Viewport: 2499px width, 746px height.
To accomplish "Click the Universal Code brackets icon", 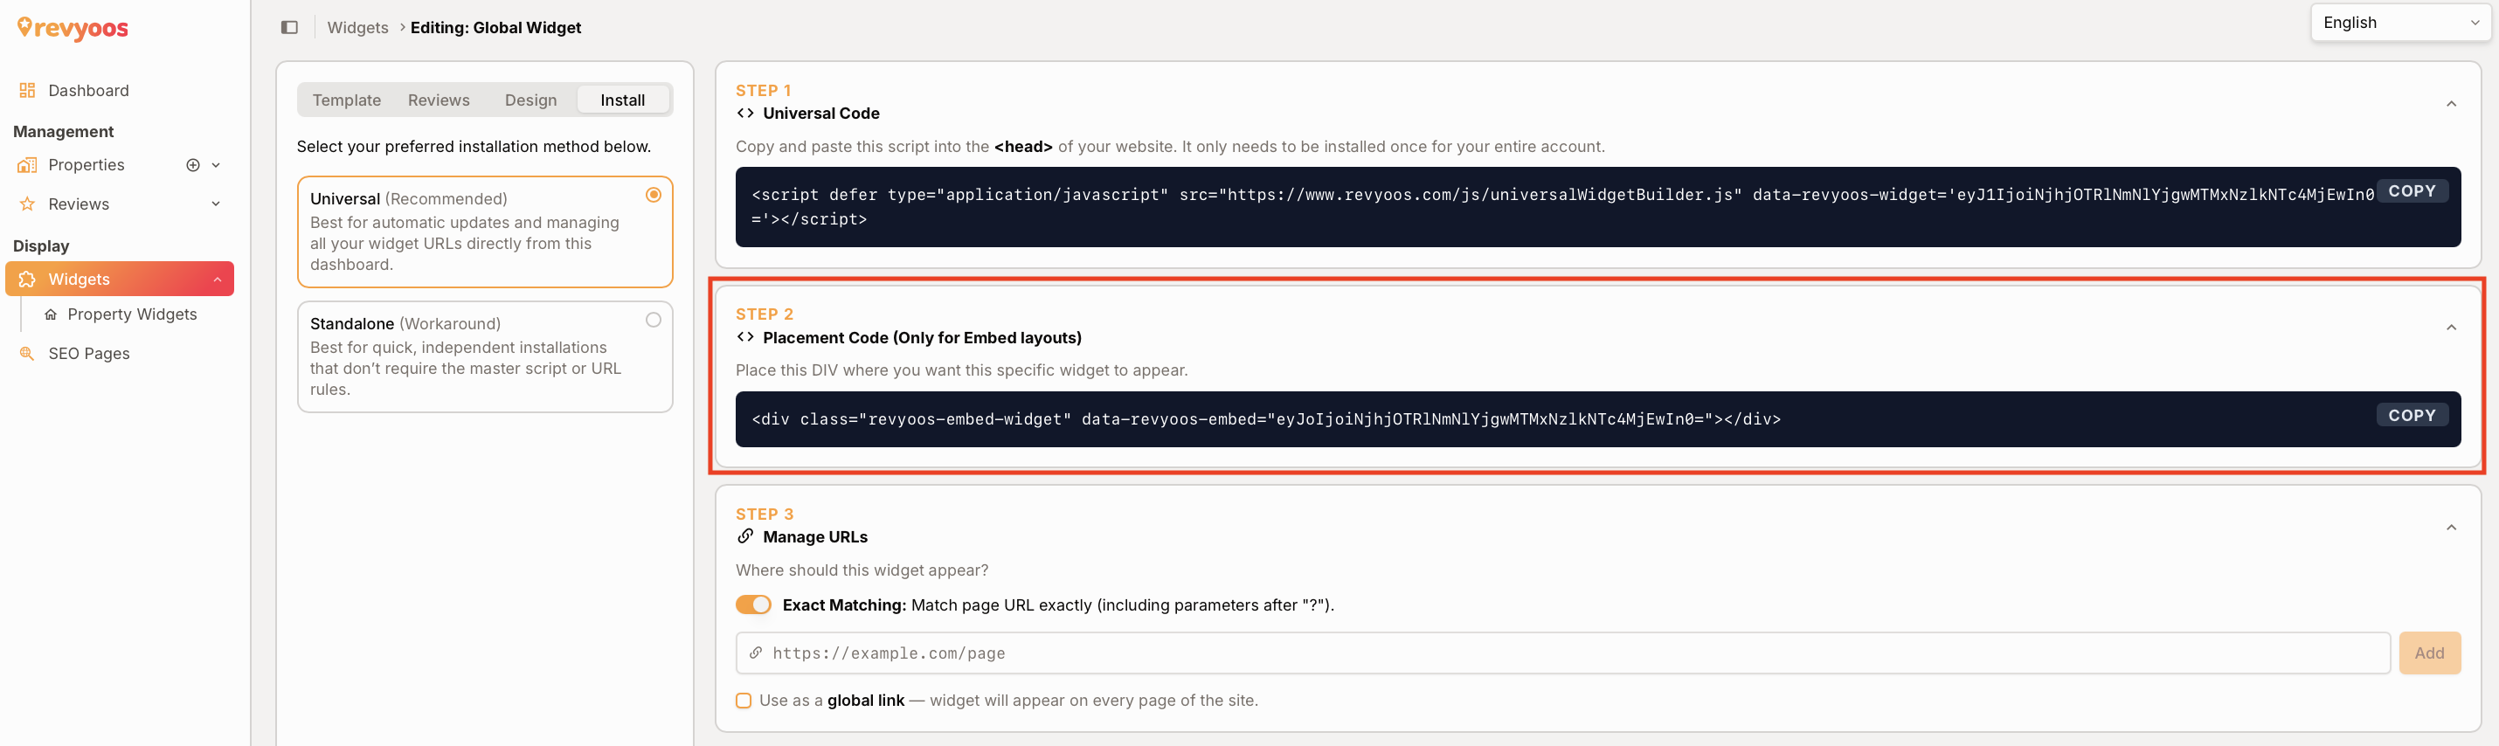I will pos(745,114).
